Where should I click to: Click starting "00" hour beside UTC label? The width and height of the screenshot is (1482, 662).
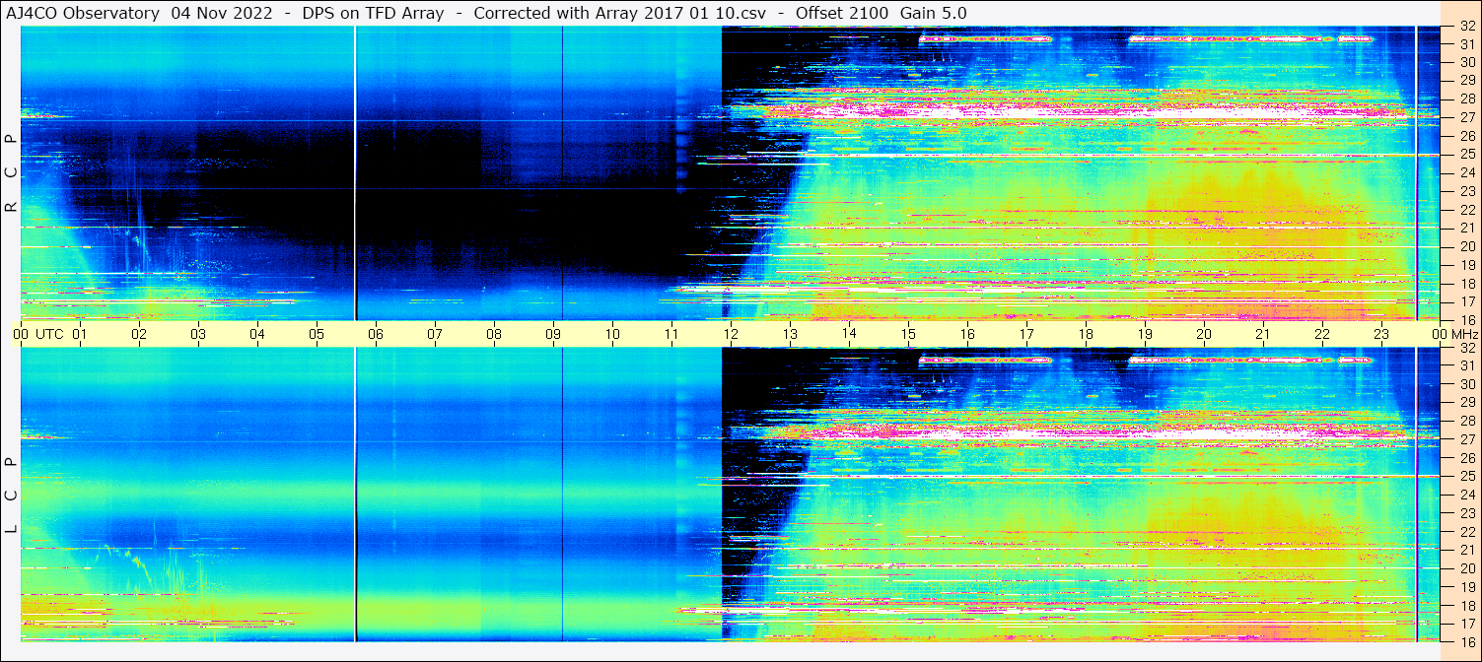pyautogui.click(x=21, y=334)
